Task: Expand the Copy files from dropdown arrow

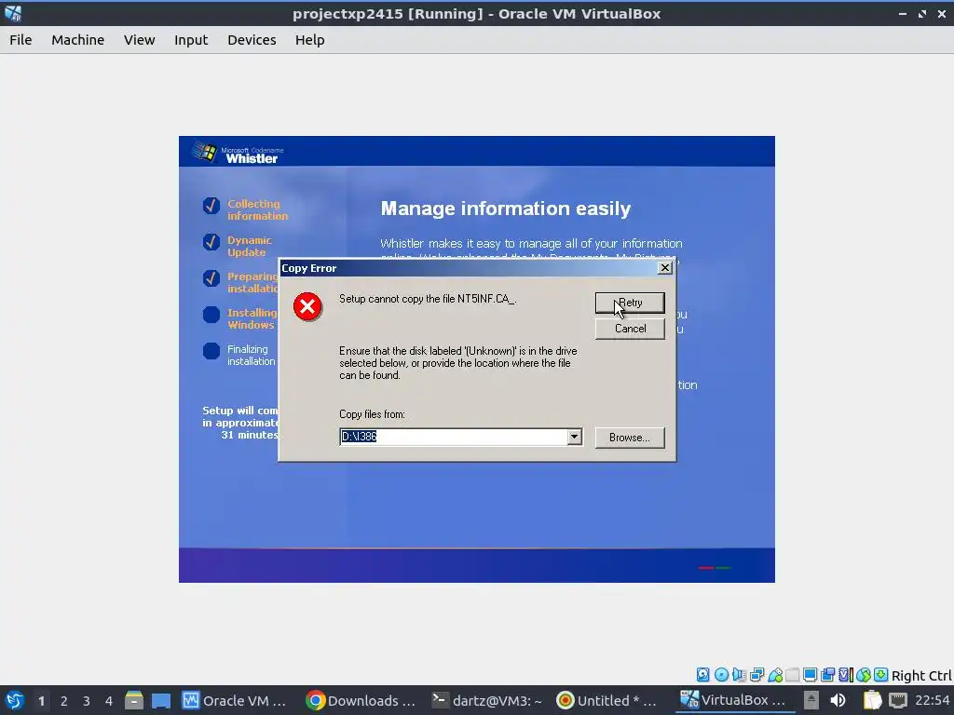Action: tap(574, 437)
